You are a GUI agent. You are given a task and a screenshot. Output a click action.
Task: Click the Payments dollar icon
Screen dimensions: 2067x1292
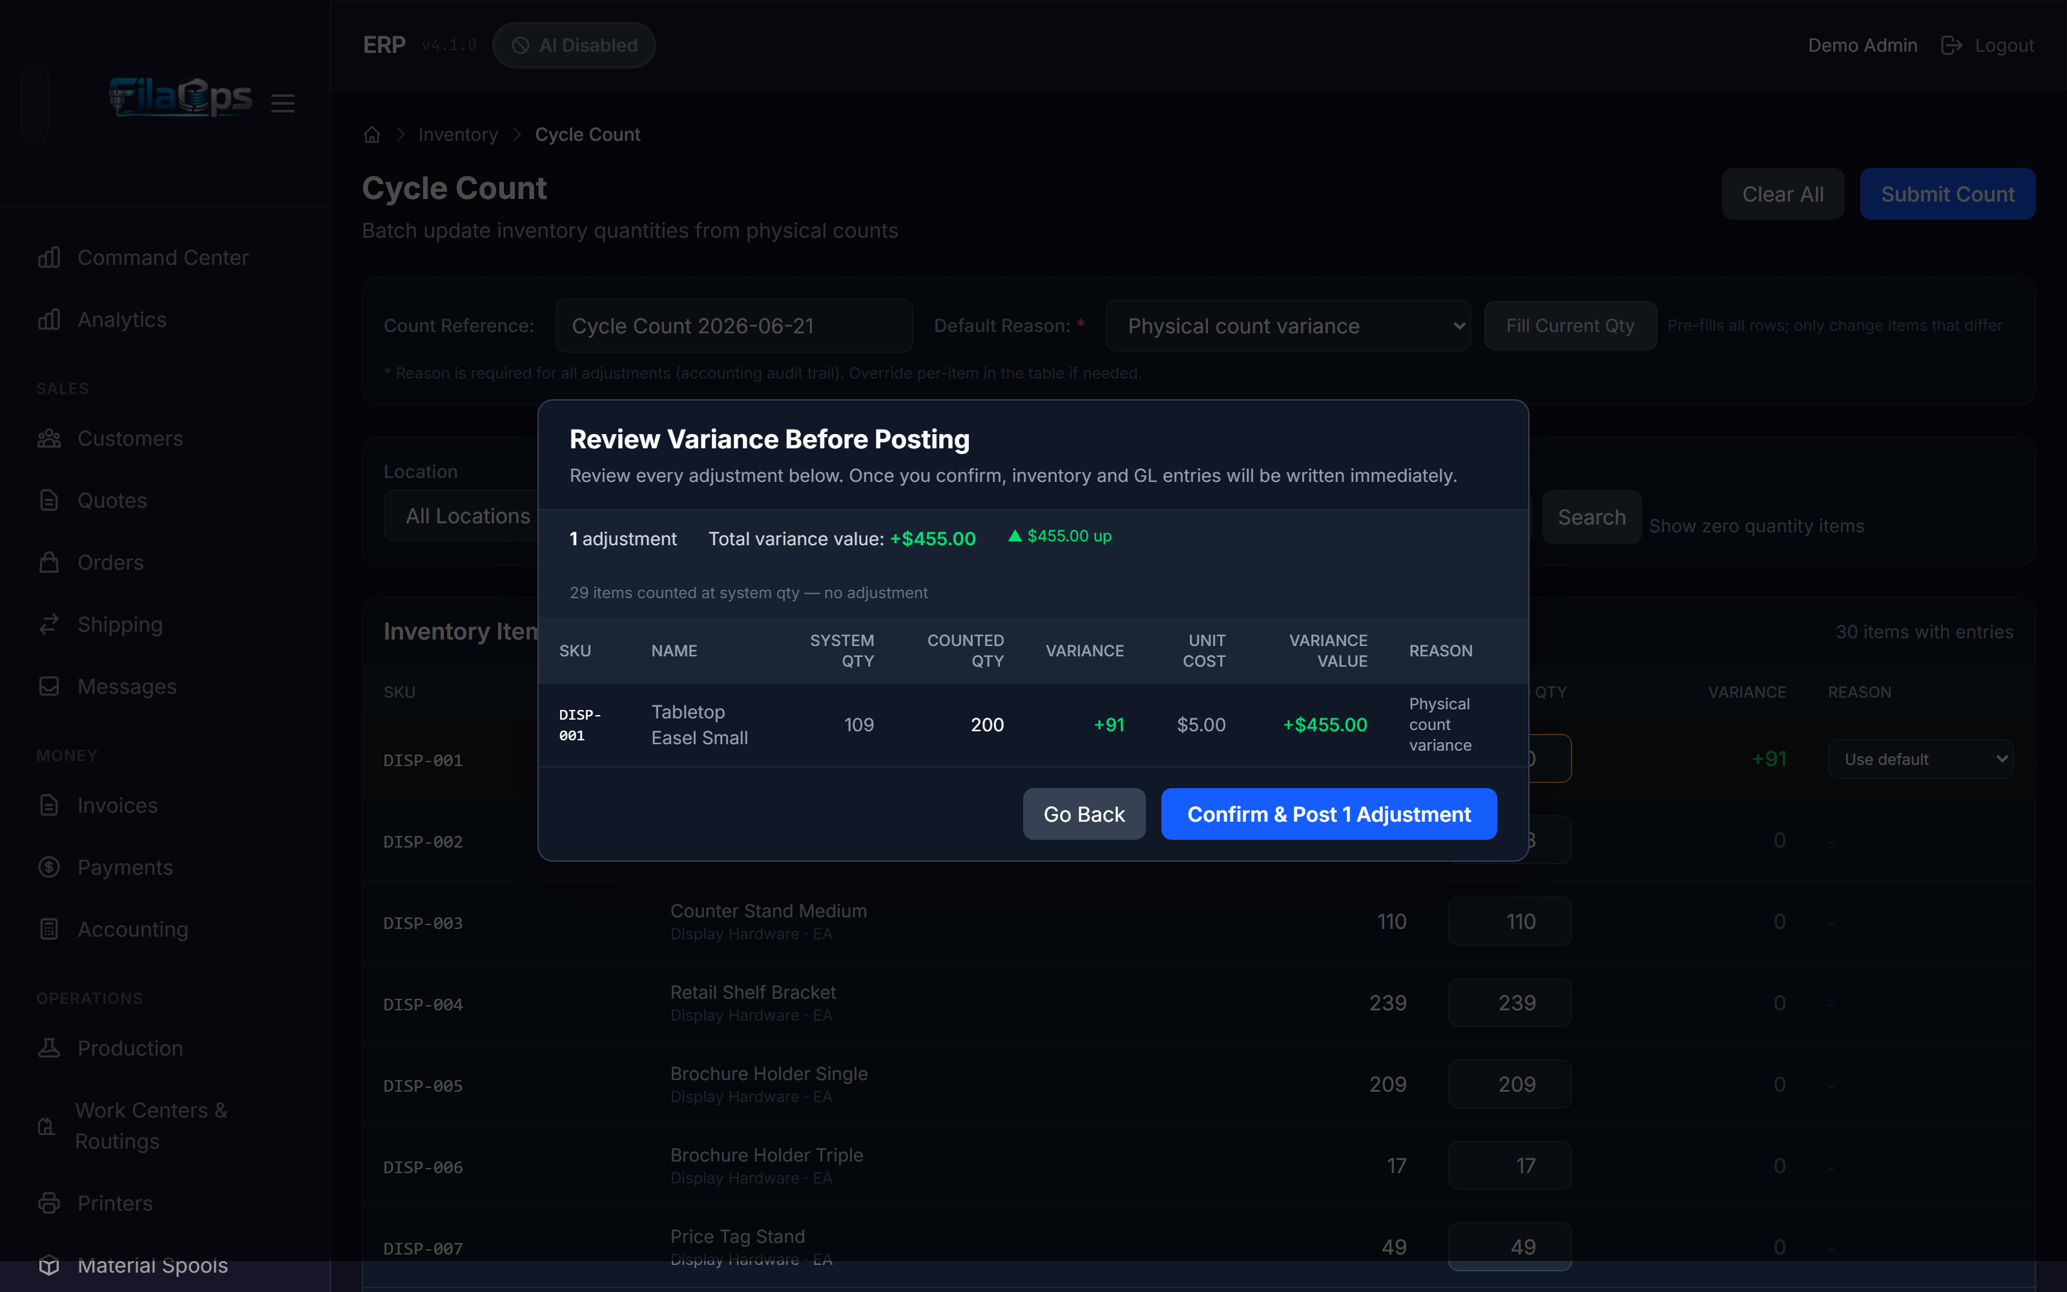coord(50,868)
